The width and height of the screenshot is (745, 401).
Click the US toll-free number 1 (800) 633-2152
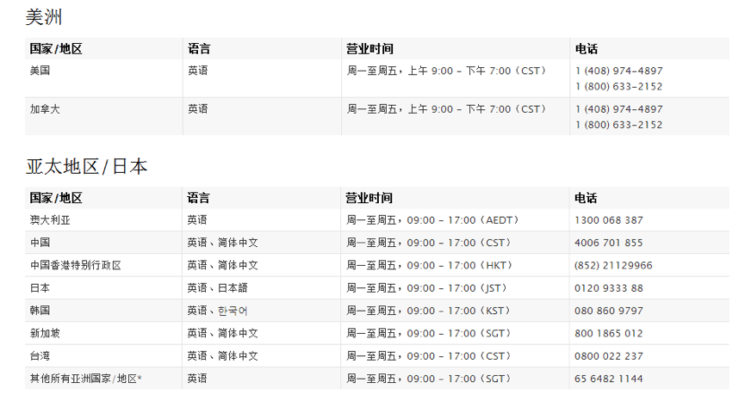[x=618, y=86]
